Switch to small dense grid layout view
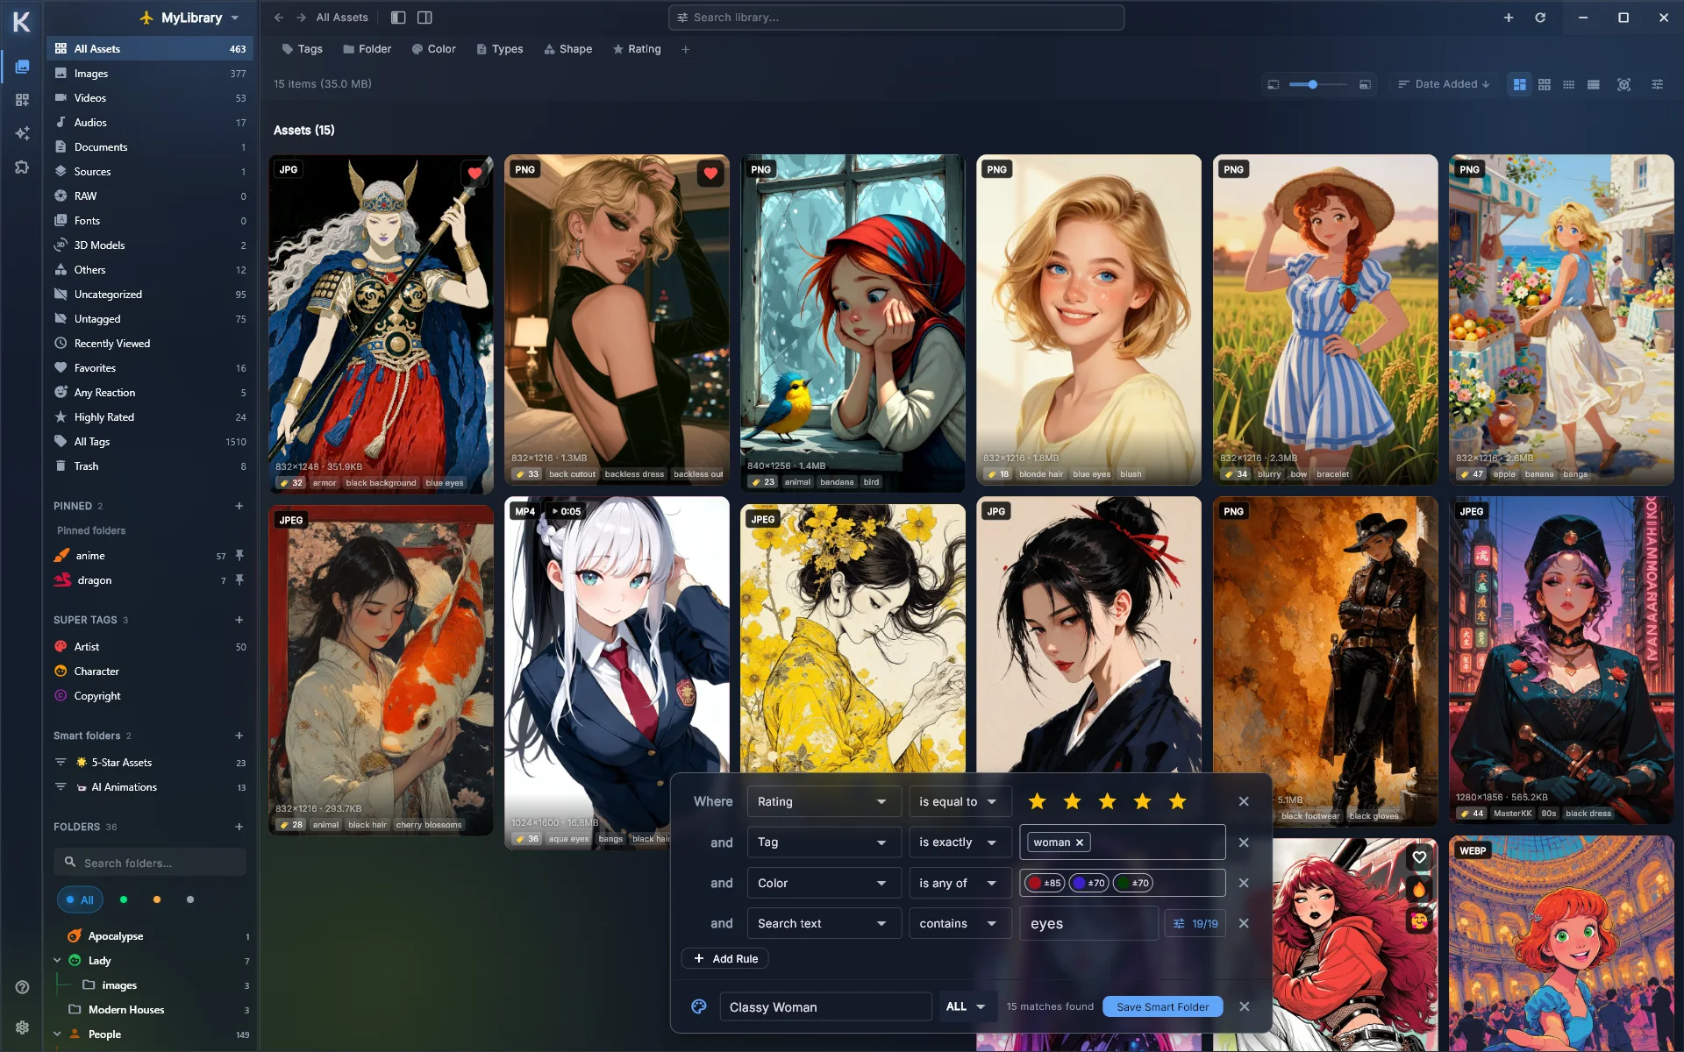The image size is (1684, 1052). click(1569, 84)
